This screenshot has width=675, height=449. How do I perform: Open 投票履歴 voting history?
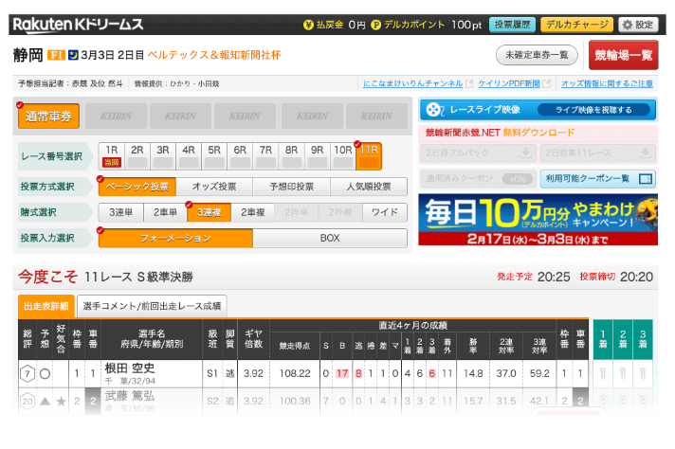[x=512, y=25]
